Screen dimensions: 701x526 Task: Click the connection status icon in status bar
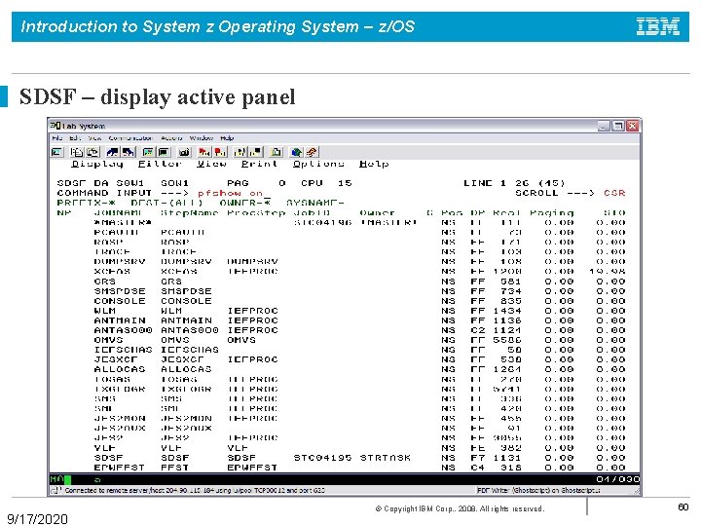pos(55,490)
